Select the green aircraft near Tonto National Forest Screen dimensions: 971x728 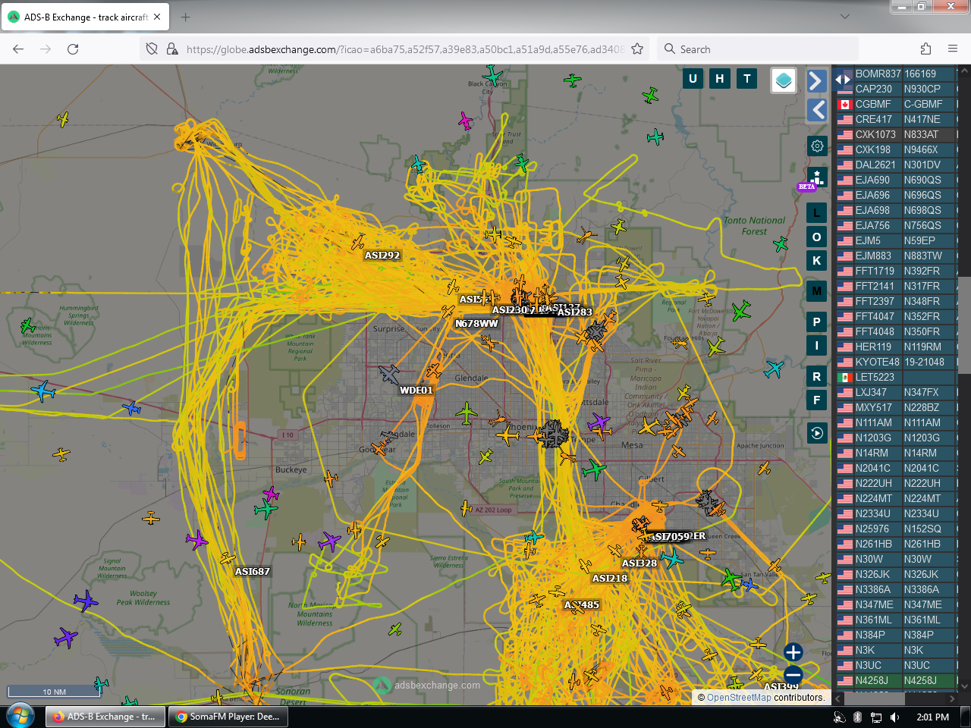click(x=781, y=244)
